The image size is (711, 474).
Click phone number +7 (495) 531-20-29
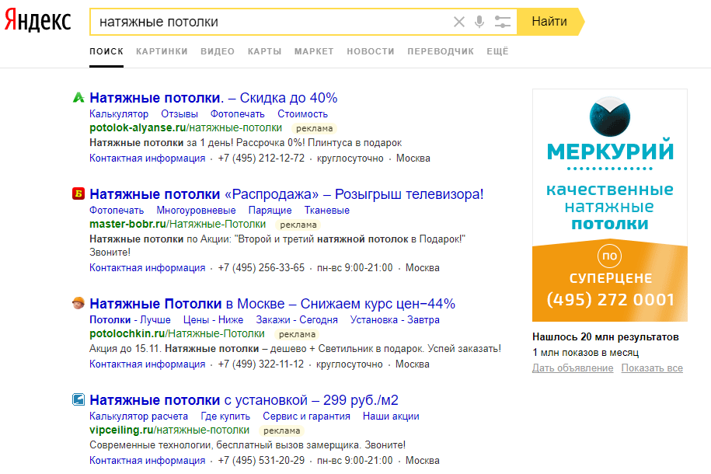(261, 460)
